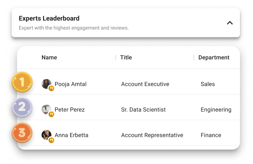Open Anna Erbetta's name link
Image resolution: width=253 pixels, height=164 pixels.
coord(71,135)
